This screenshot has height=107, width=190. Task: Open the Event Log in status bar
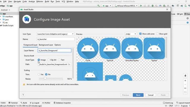point(168,103)
